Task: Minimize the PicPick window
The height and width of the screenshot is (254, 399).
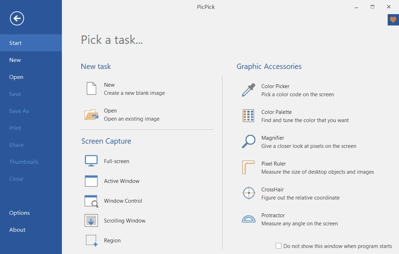Action: [x=357, y=7]
